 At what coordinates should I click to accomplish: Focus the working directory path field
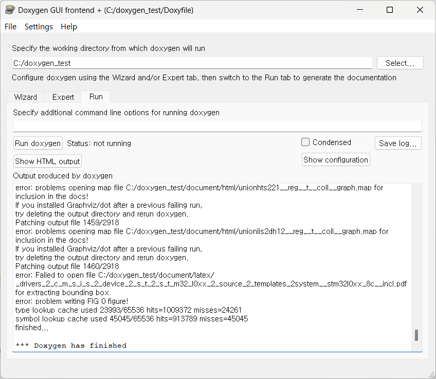192,63
